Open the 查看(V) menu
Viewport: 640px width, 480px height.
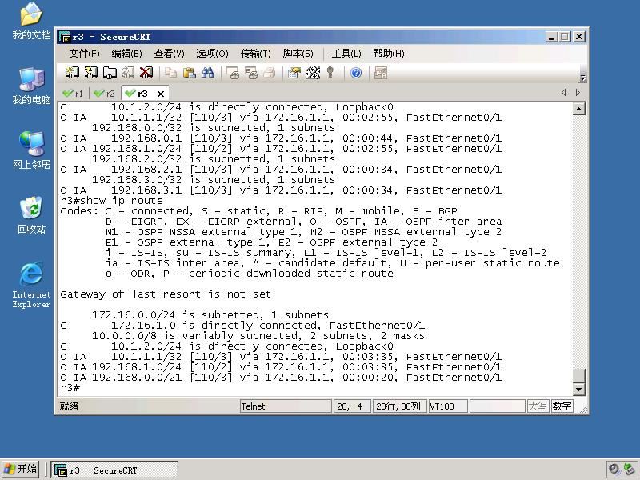(170, 54)
